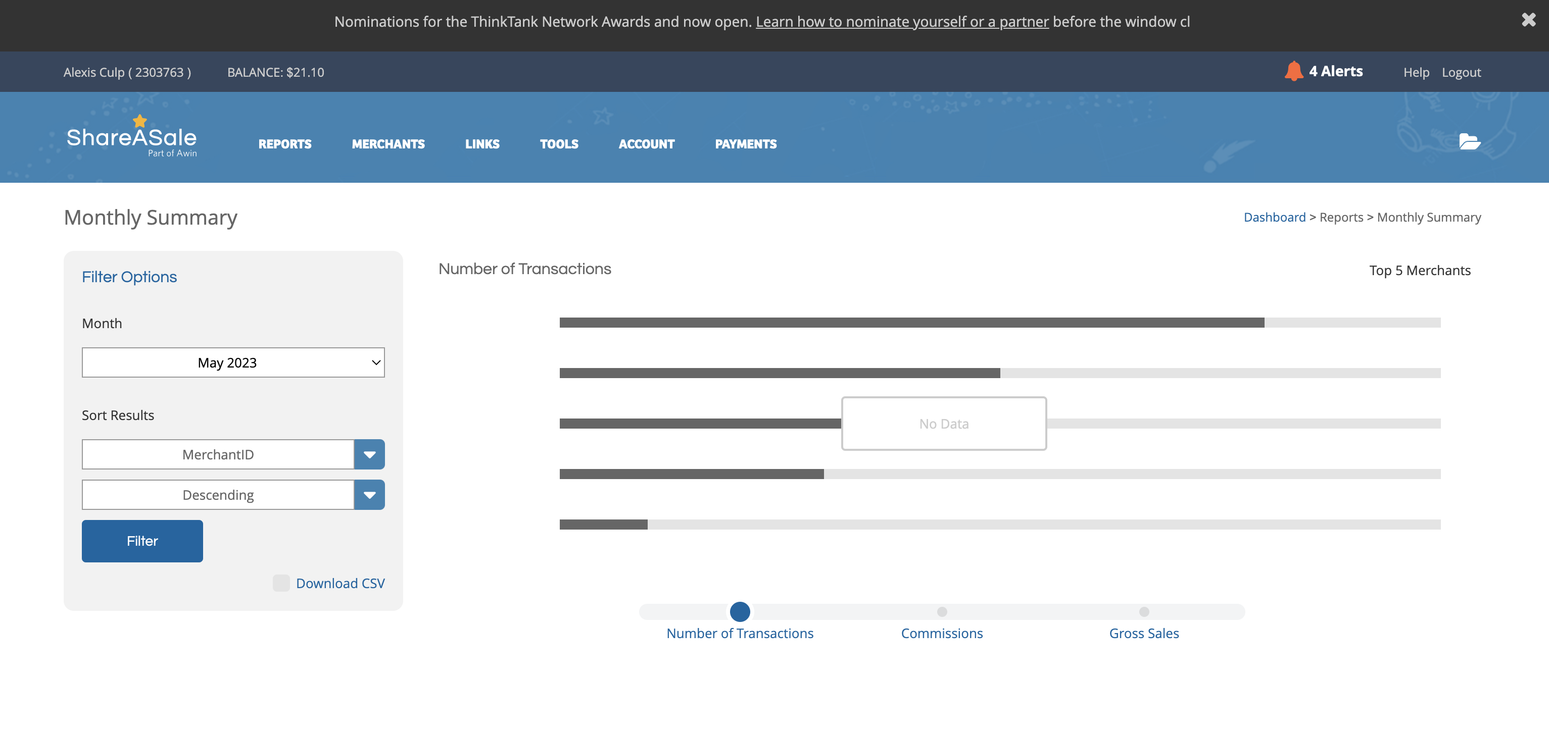The width and height of the screenshot is (1549, 731).
Task: Follow the nominate yourself or a partner link
Action: pyautogui.click(x=902, y=22)
